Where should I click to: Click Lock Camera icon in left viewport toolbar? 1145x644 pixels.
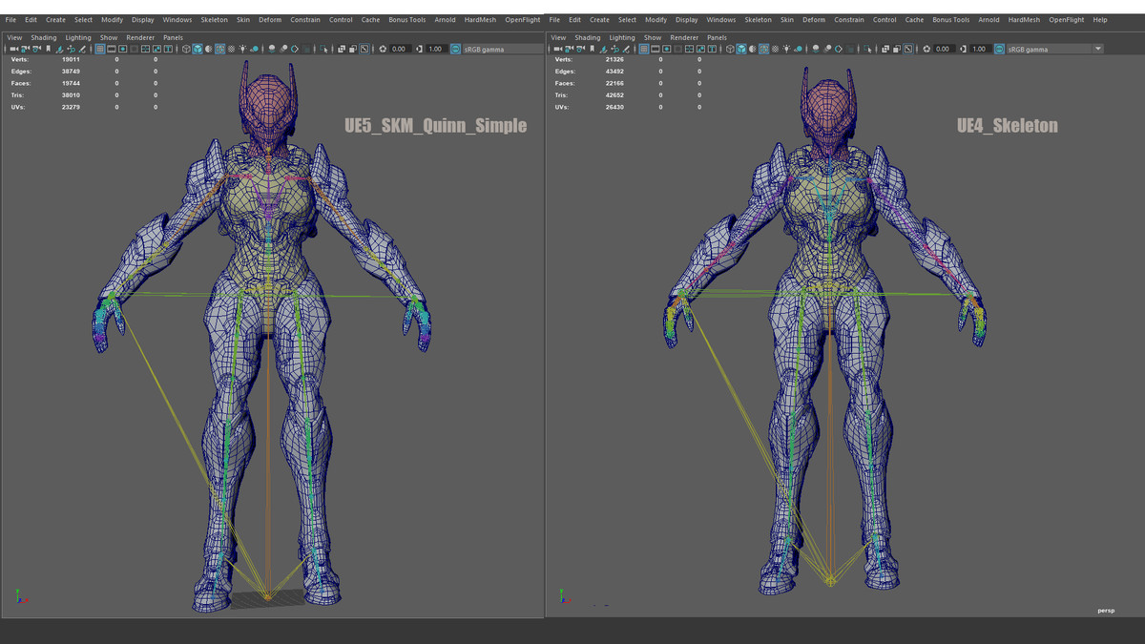point(25,49)
